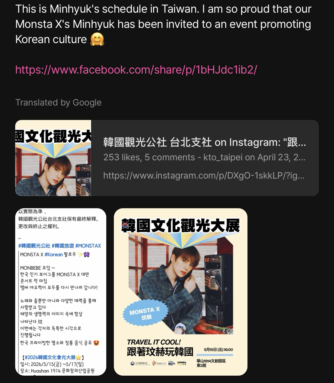Click the #Korean hashtag
This screenshot has width=334, height=383.
pyautogui.click(x=53, y=254)
